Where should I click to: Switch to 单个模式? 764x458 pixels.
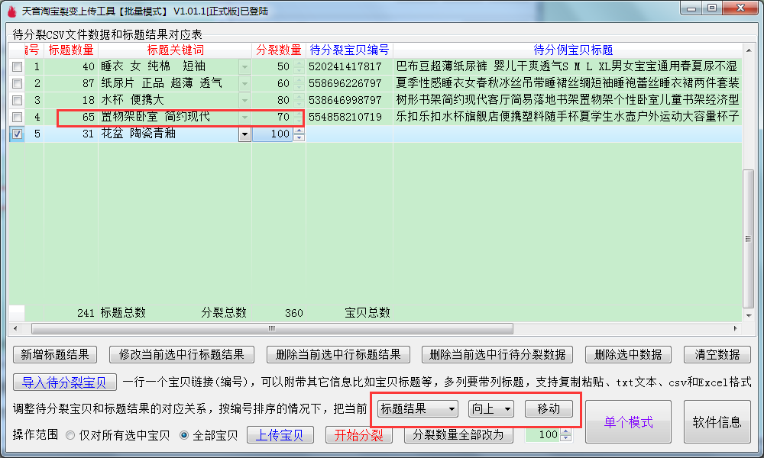[x=628, y=422]
